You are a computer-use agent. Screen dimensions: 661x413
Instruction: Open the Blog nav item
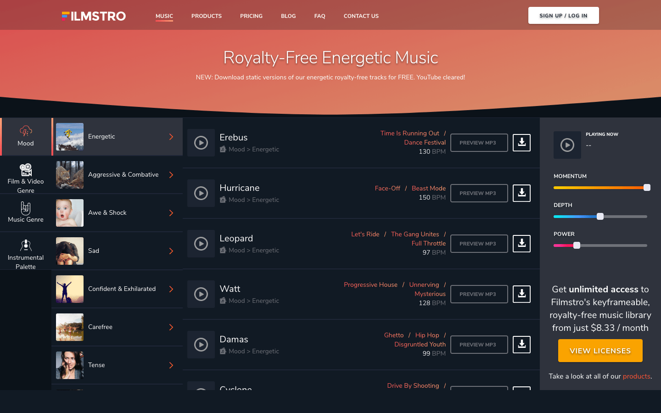tap(288, 16)
